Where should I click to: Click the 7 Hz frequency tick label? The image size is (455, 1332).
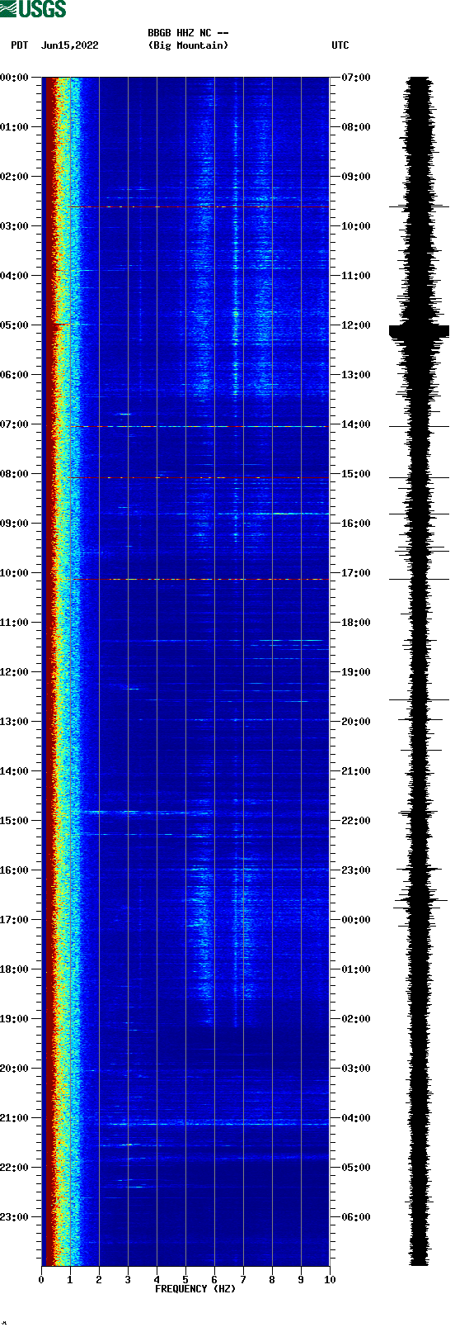(243, 1280)
